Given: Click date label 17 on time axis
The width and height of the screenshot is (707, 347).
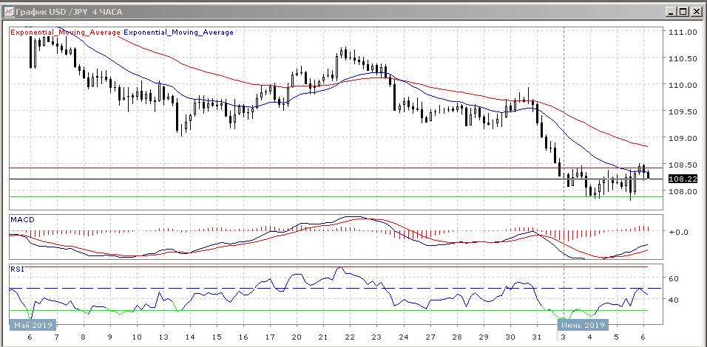Looking at the screenshot, I should (x=270, y=337).
